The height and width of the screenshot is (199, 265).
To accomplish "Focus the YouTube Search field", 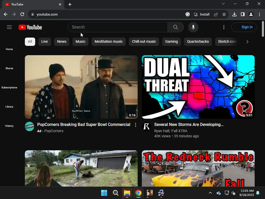I will [x=118, y=27].
